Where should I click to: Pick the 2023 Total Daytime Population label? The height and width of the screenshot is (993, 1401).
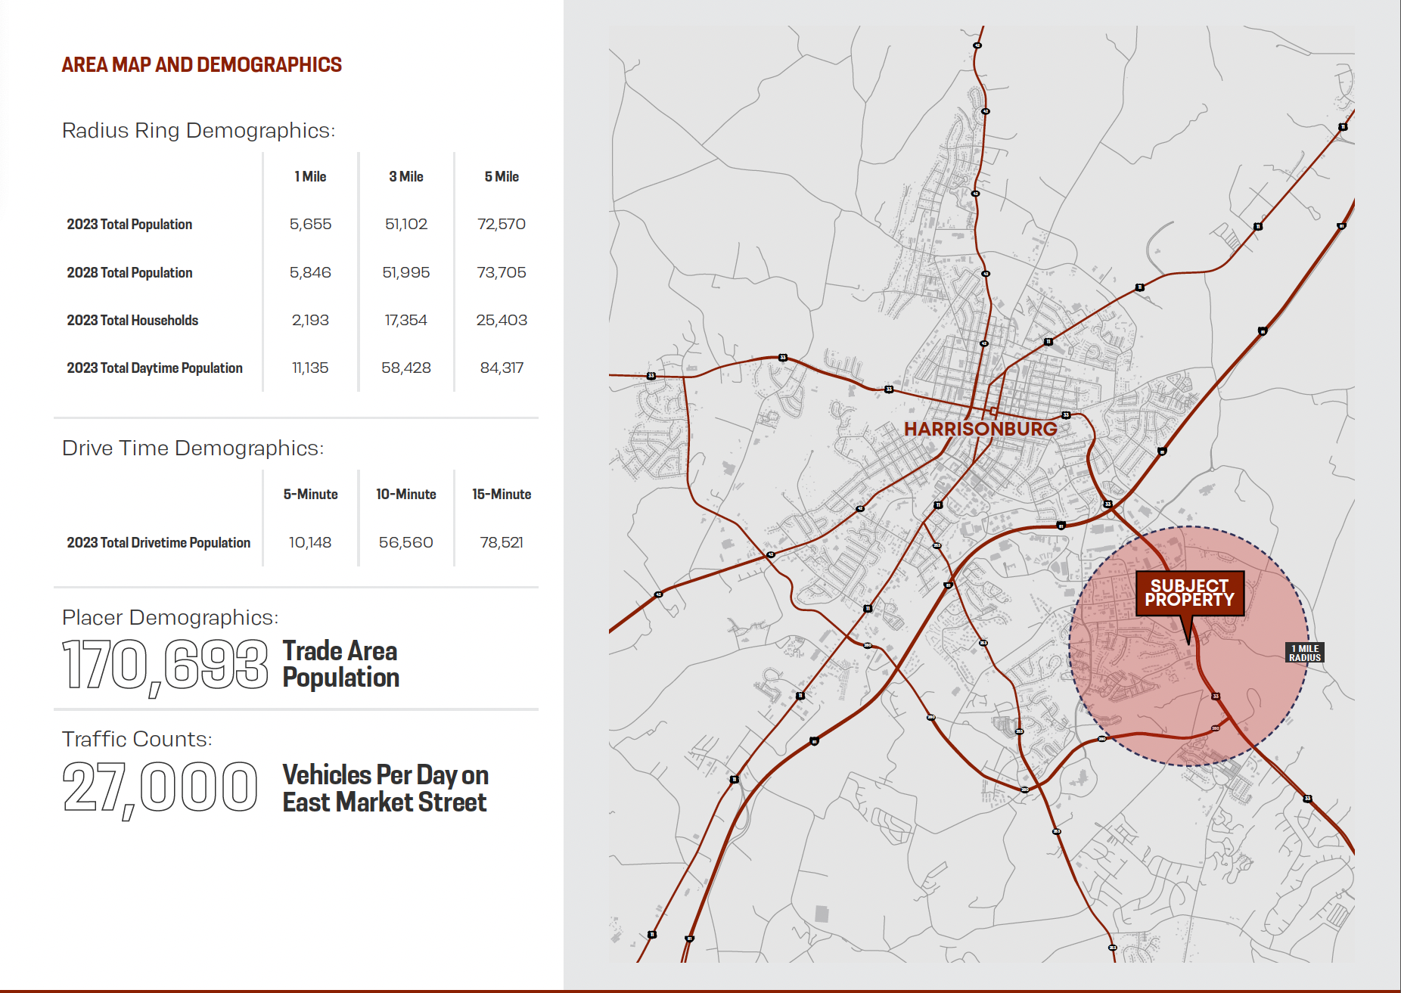click(154, 368)
